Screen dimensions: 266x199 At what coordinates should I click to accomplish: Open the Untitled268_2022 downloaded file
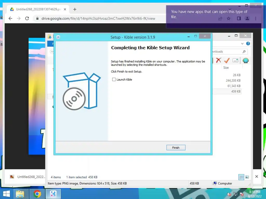[x=28, y=177]
